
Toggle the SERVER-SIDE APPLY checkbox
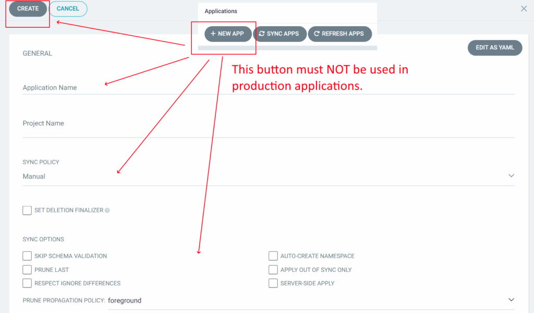[273, 283]
